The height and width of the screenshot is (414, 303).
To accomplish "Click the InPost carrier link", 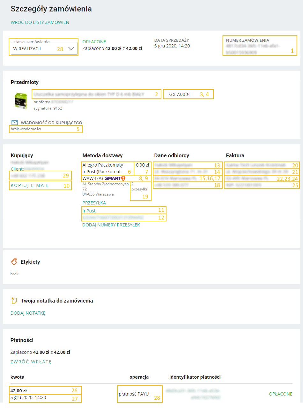I will point(89,211).
